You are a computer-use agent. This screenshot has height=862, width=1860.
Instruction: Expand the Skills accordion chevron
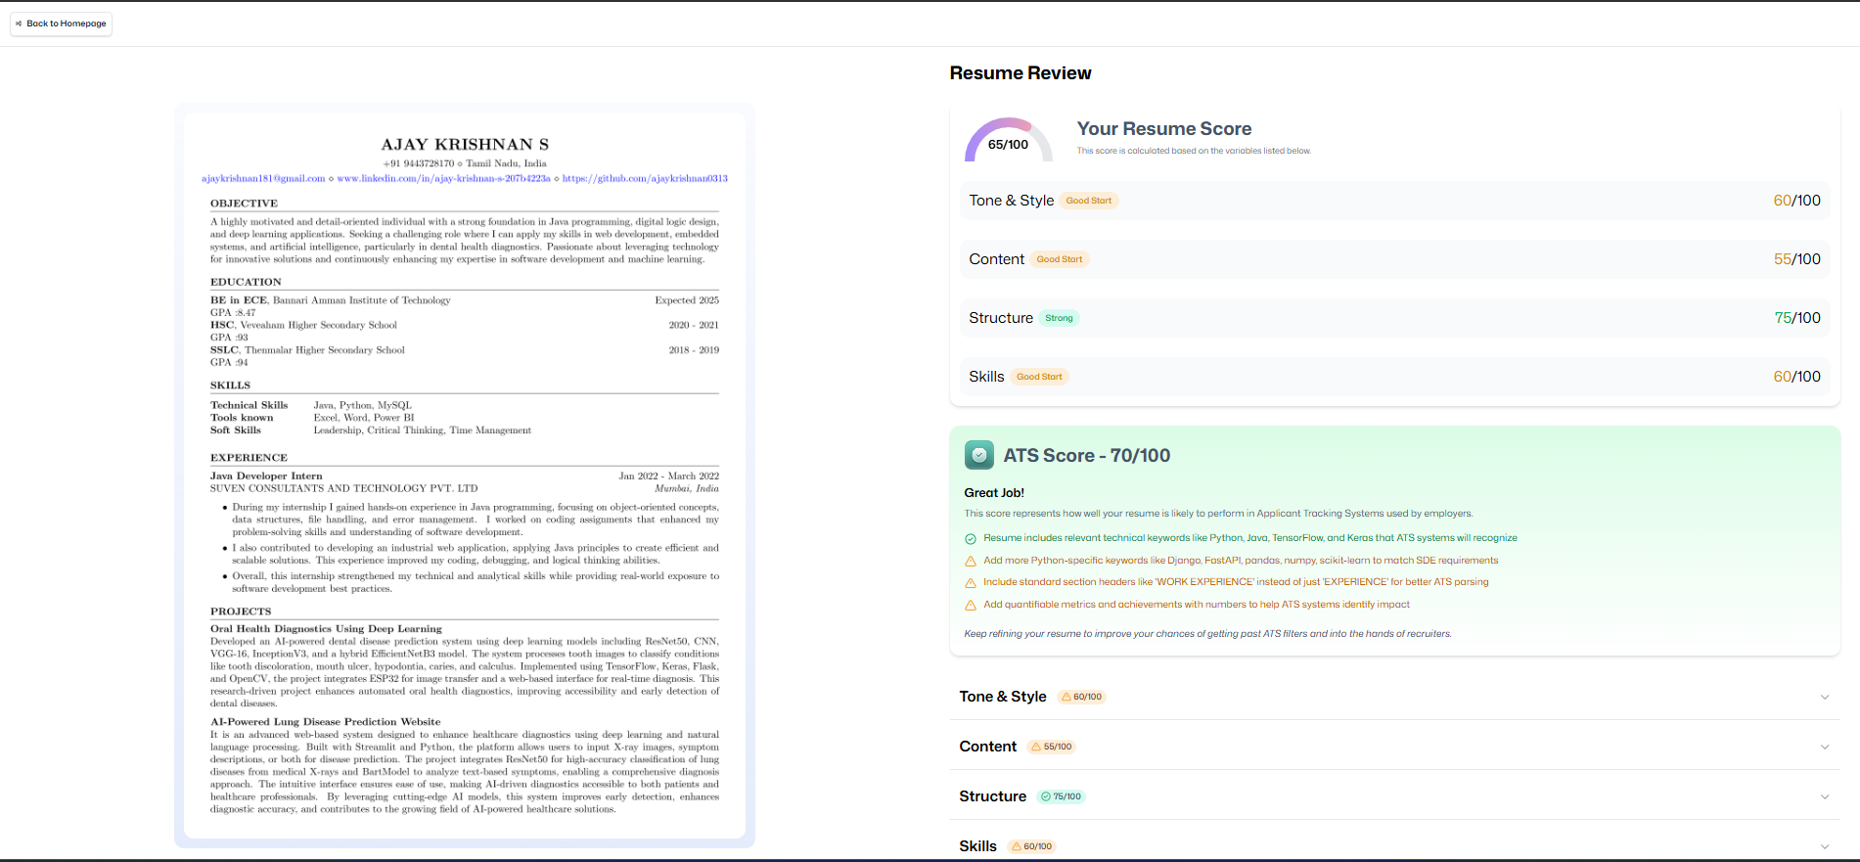1824,846
